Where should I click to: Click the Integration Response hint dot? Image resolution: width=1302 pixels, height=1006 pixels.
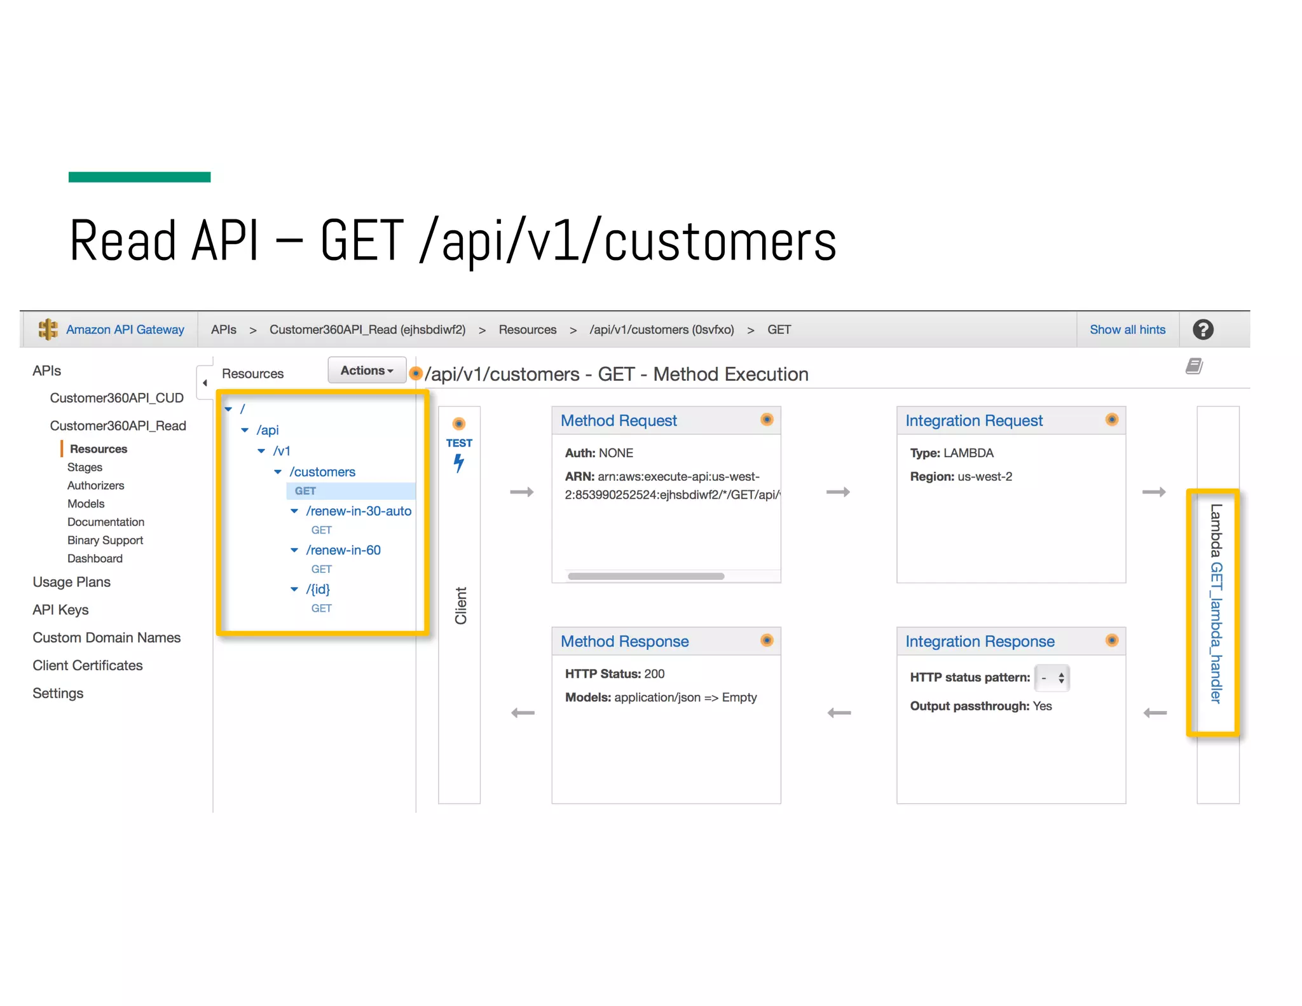[x=1111, y=640]
